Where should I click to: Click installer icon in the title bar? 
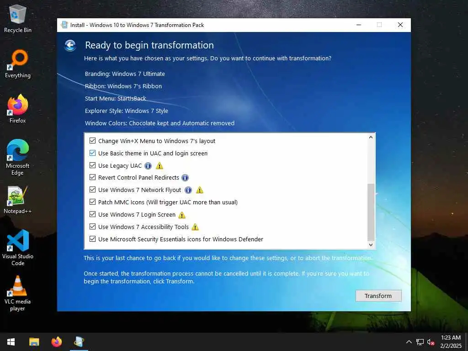(64, 25)
